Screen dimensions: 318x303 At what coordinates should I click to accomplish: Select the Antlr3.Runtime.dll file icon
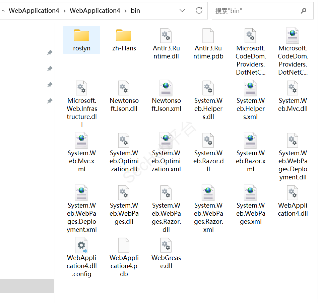[x=166, y=35]
